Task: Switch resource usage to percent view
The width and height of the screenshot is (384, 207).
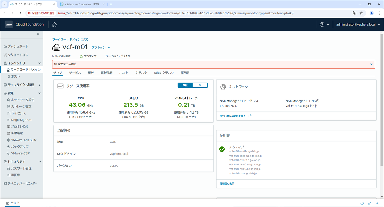Action: 200,85
